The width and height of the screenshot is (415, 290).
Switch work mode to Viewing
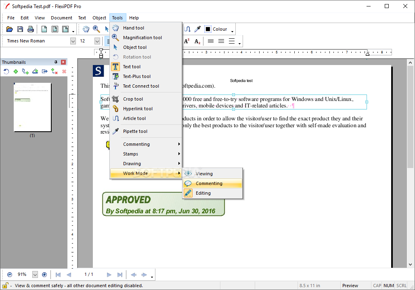(212, 174)
